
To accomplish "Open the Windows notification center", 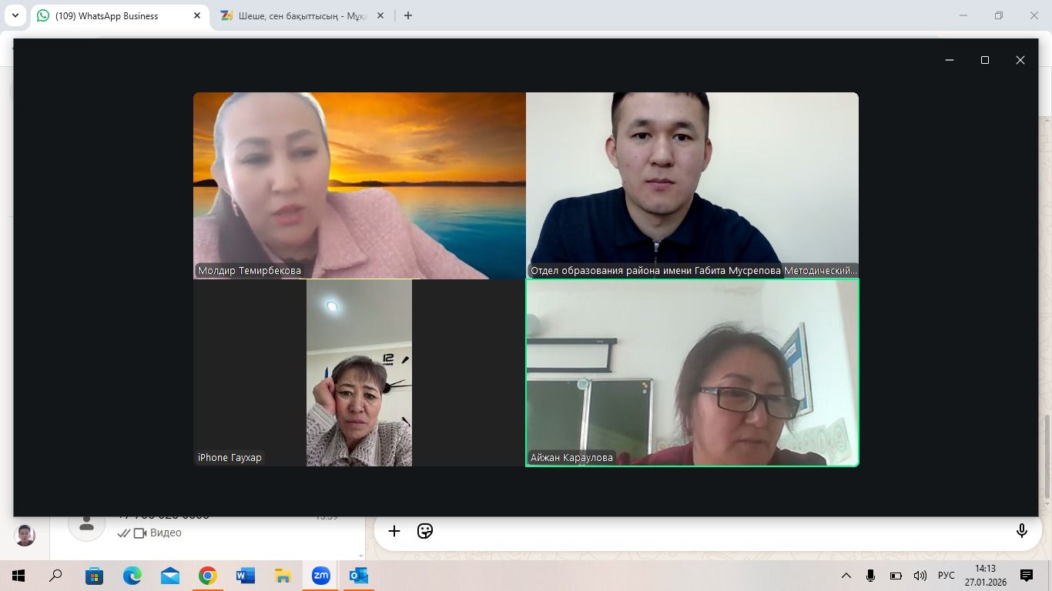I will click(1026, 576).
